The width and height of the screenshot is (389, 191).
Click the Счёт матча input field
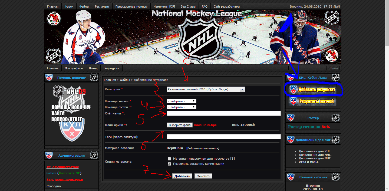[223, 113]
